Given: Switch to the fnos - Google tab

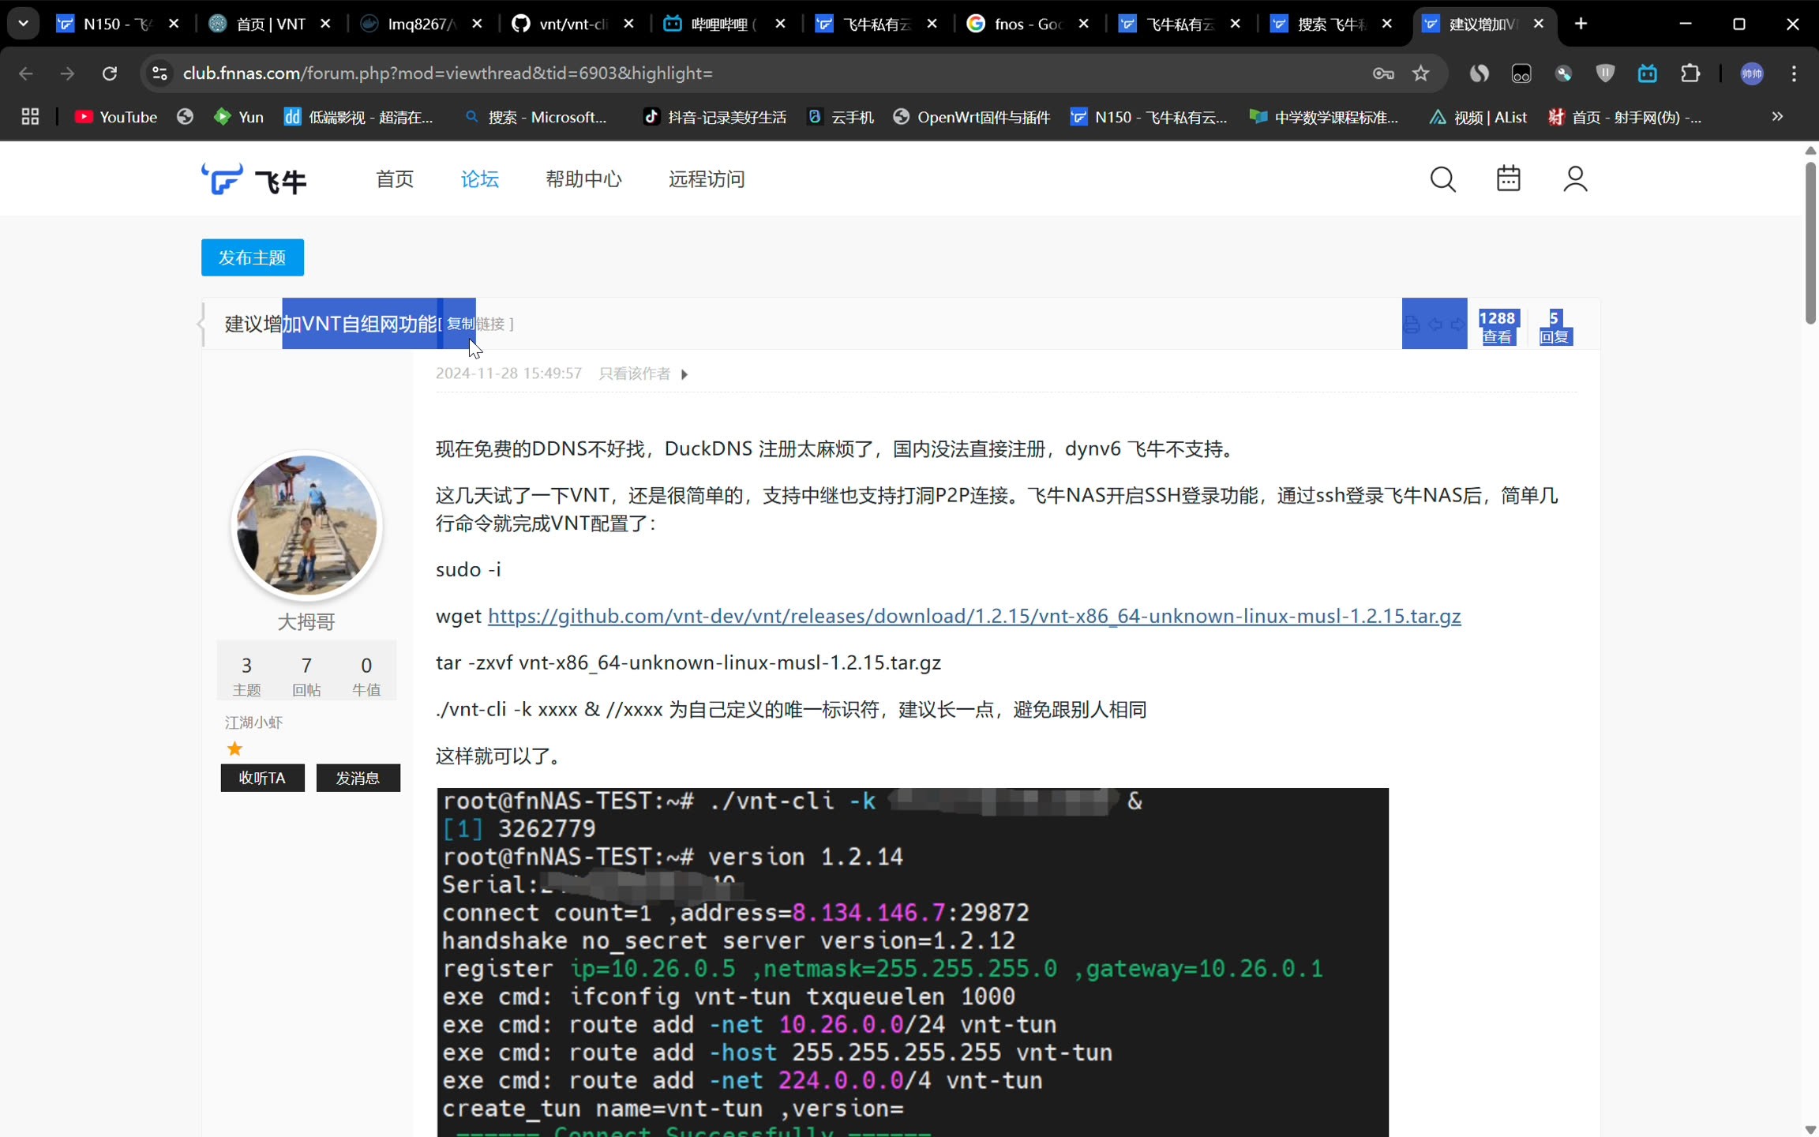Looking at the screenshot, I should 1027,24.
